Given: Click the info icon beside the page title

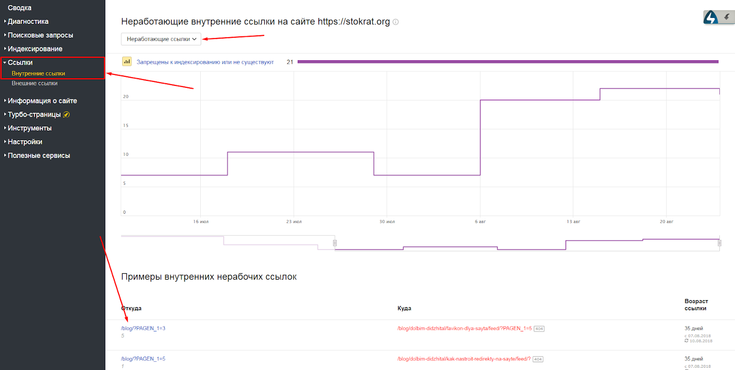Looking at the screenshot, I should pyautogui.click(x=396, y=22).
